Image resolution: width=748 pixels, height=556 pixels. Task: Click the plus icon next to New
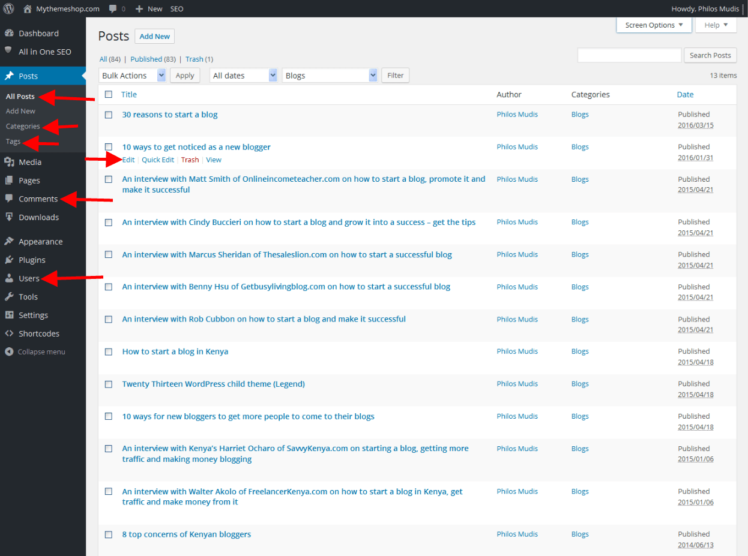click(139, 9)
